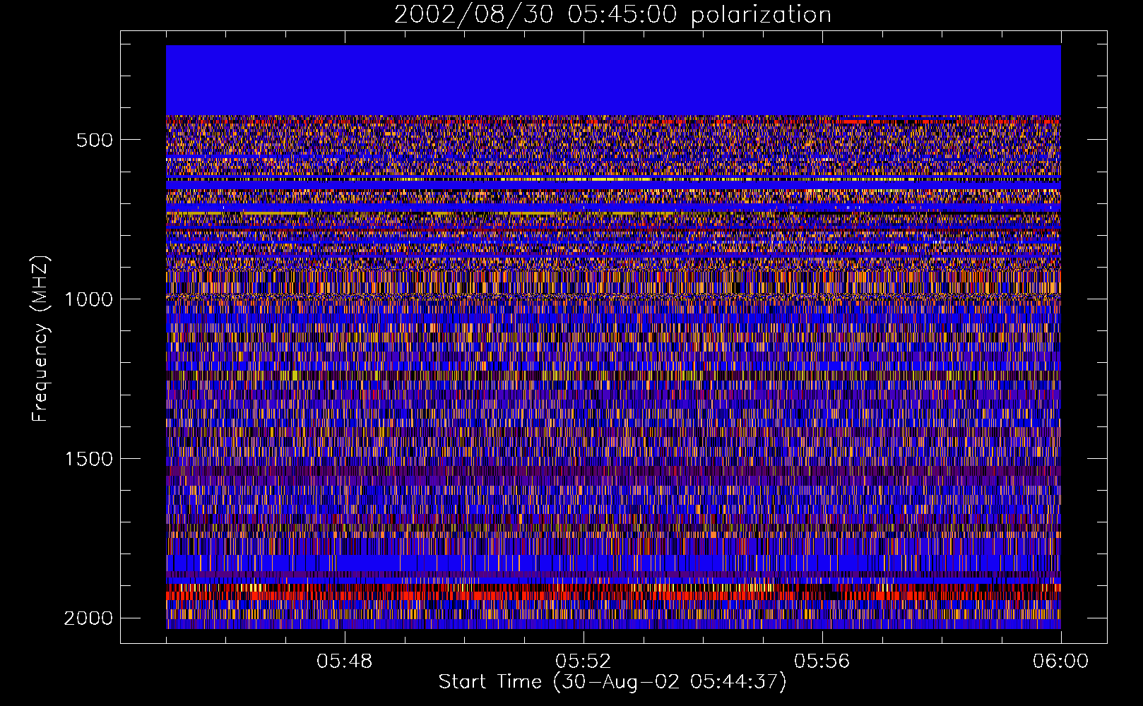Click the 06:00 time tick label
This screenshot has width=1143, height=706.
pyautogui.click(x=1060, y=662)
